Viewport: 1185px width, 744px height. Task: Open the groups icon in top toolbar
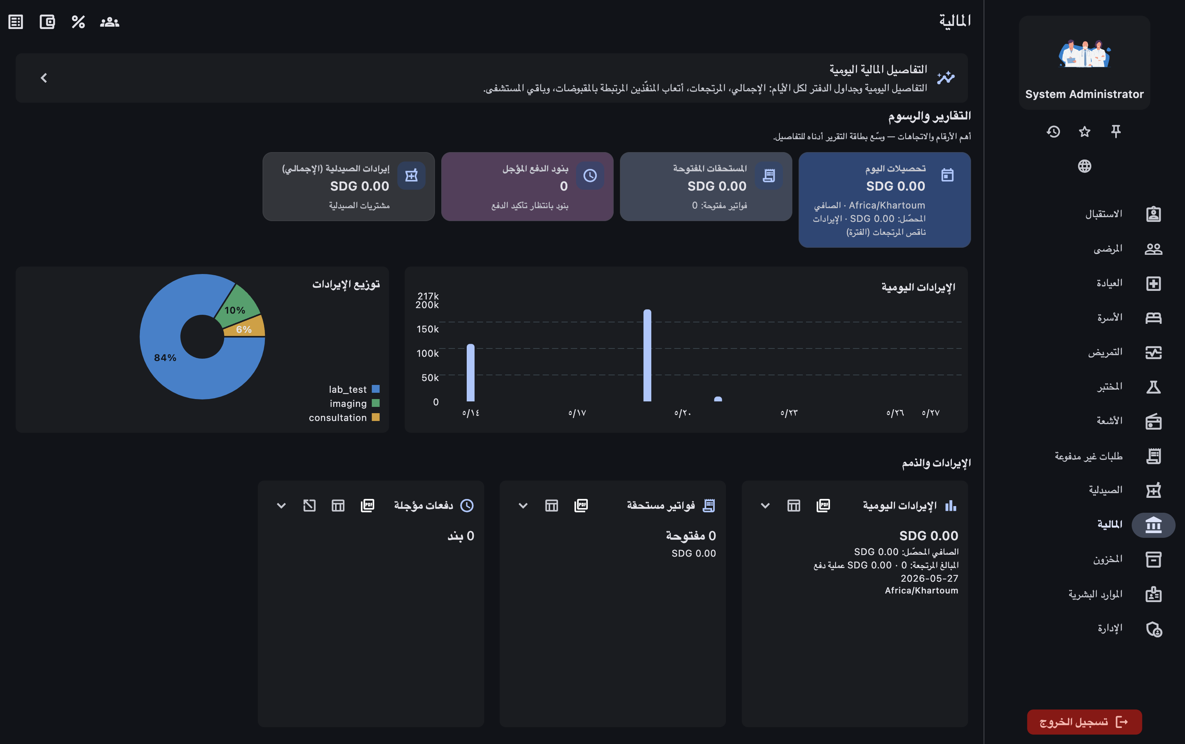point(109,22)
